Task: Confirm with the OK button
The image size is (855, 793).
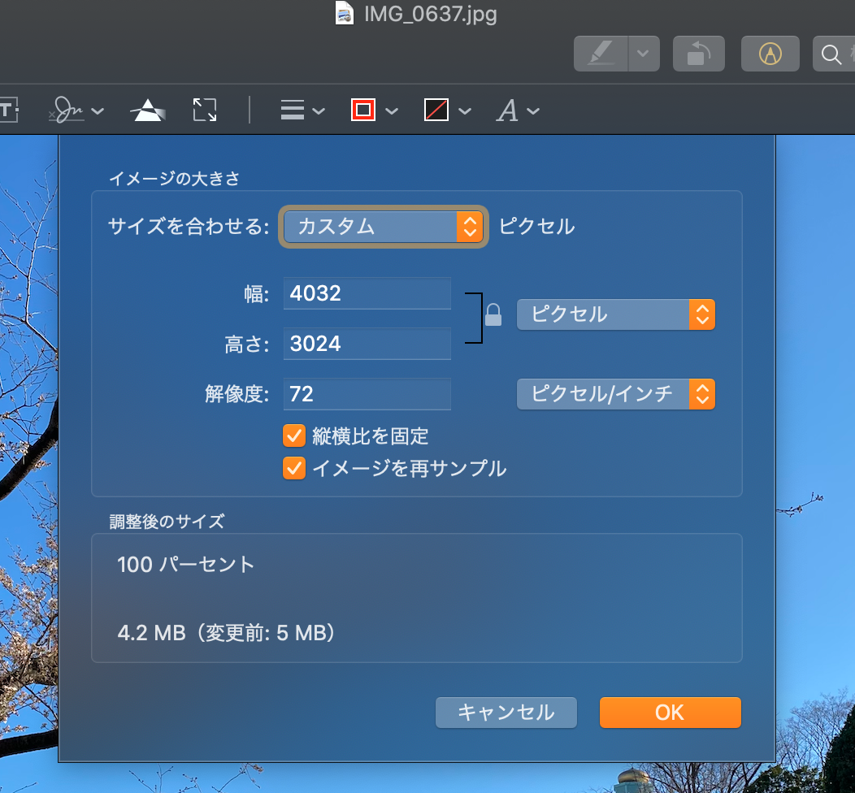Action: click(671, 713)
